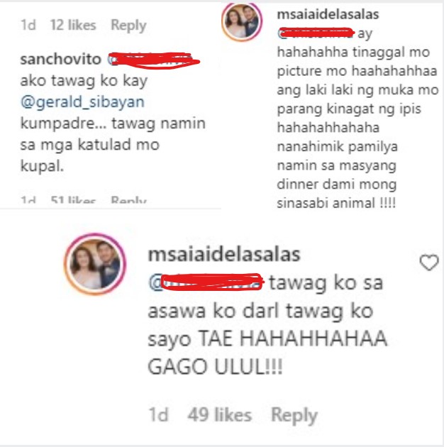This screenshot has width=444, height=447.
Task: Select the "GAGO ULUL!!!" comment text
Action: coord(215,367)
